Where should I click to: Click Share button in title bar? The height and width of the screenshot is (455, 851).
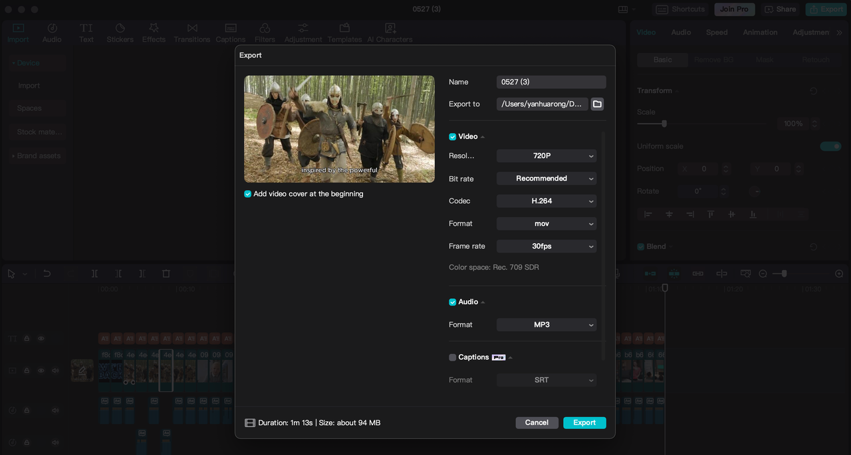[x=779, y=9]
